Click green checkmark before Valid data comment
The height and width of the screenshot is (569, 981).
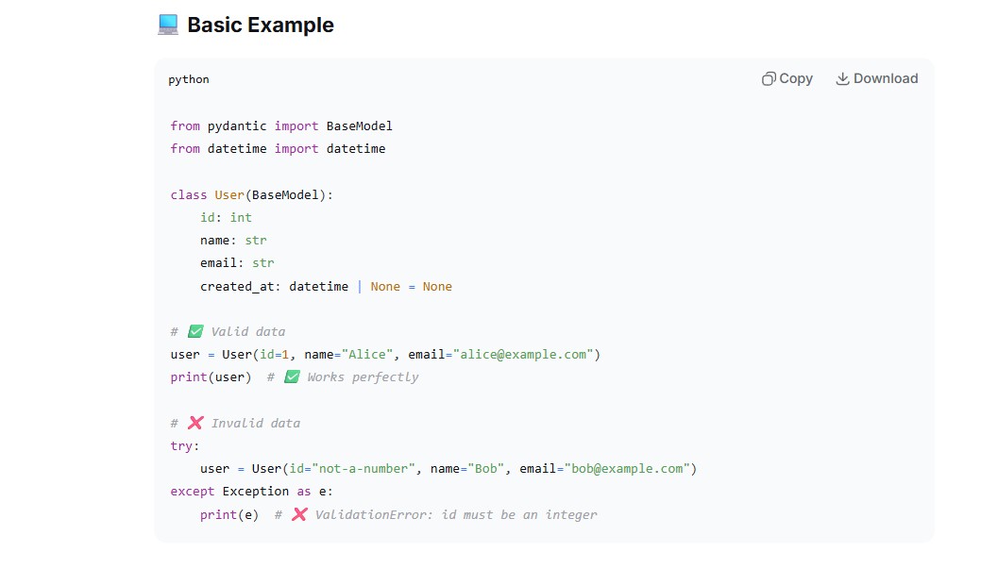tap(195, 331)
